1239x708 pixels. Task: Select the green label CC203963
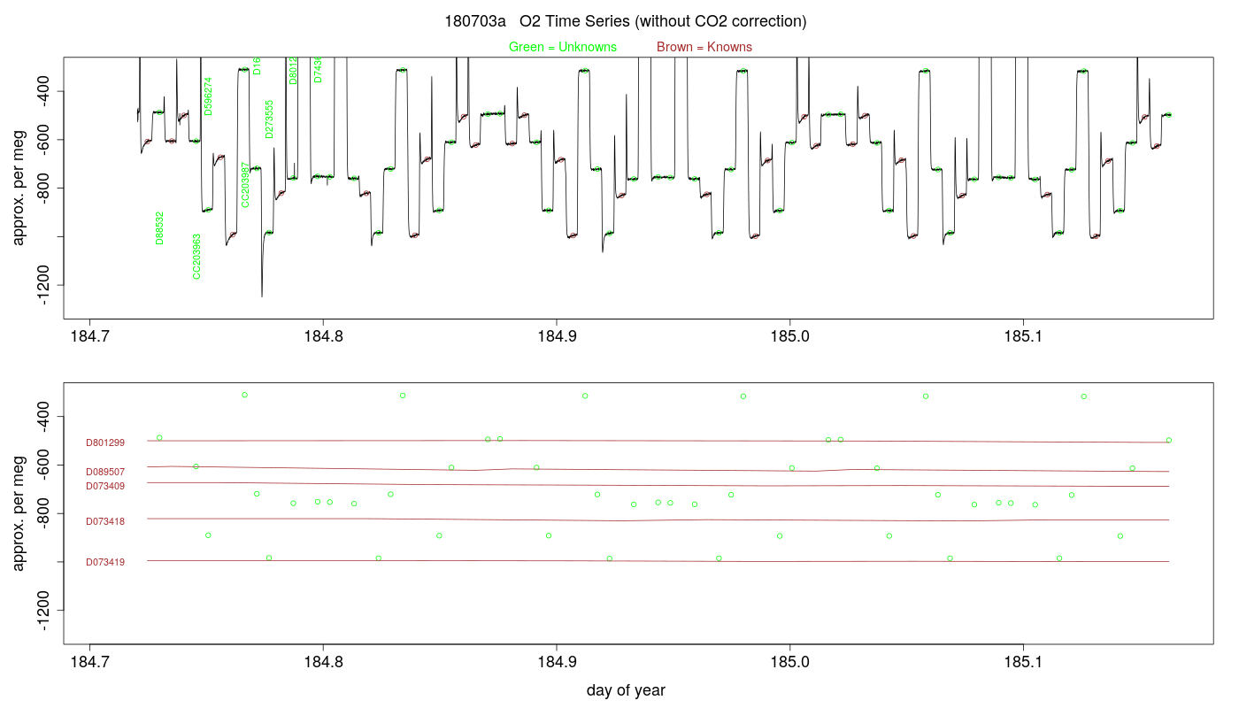point(196,257)
